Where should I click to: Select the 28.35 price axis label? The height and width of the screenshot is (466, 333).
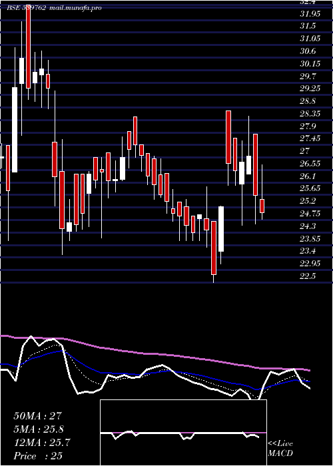[310, 114]
